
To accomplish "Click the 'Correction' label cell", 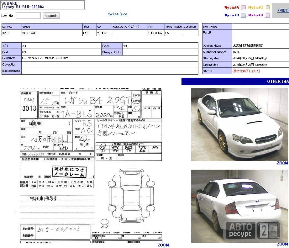I will coord(11,65).
